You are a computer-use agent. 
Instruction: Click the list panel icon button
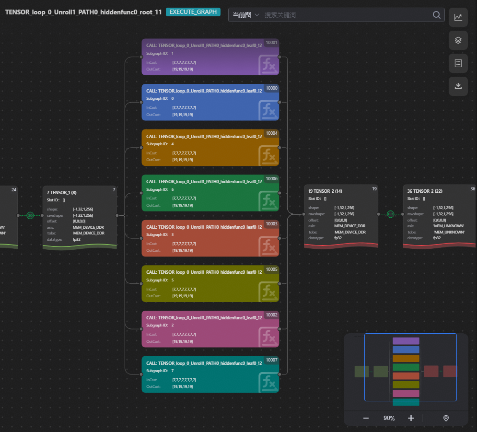458,63
